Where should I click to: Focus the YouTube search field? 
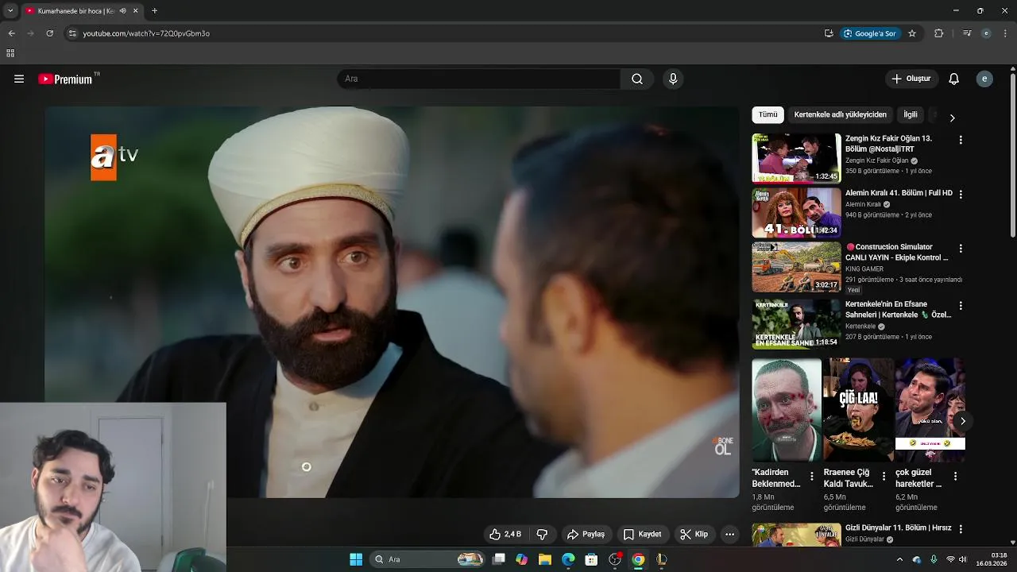(479, 79)
